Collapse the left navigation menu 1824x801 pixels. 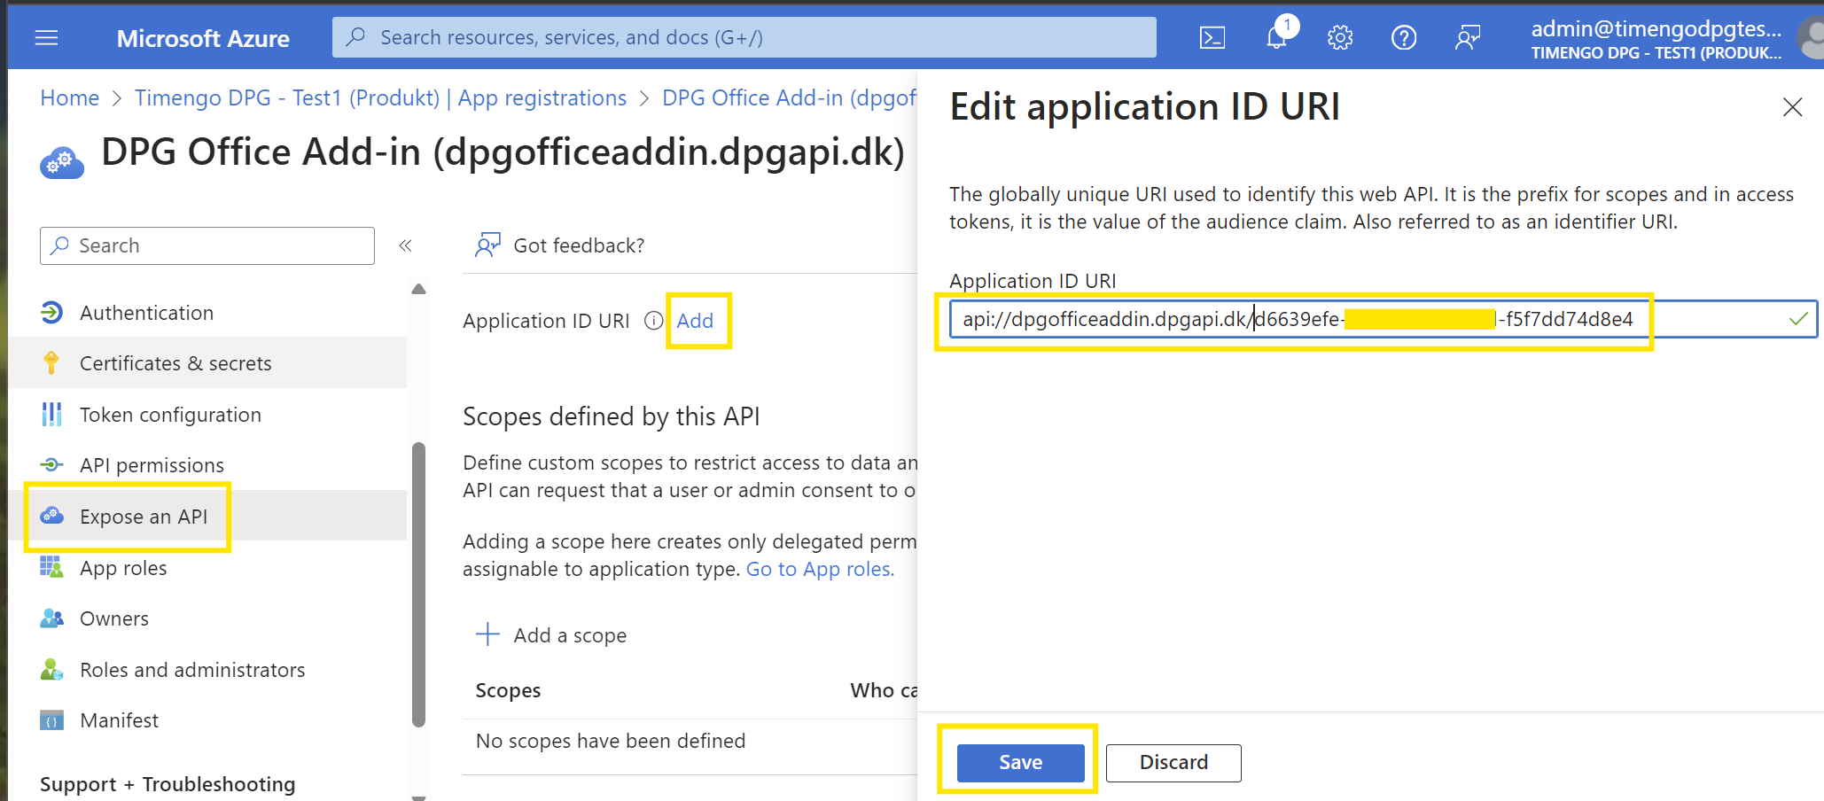coord(405,245)
